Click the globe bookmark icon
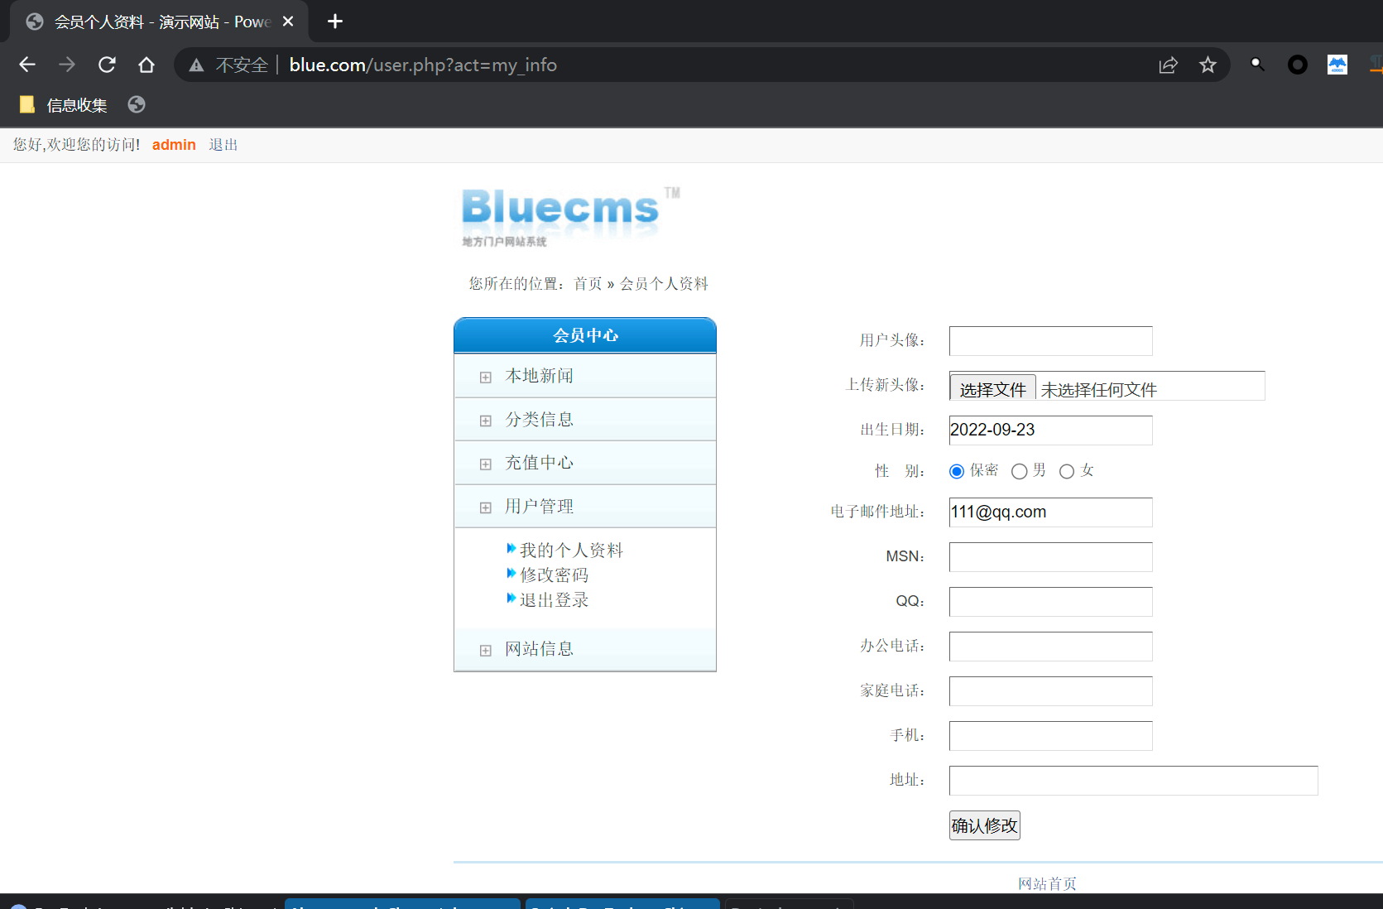 137,104
